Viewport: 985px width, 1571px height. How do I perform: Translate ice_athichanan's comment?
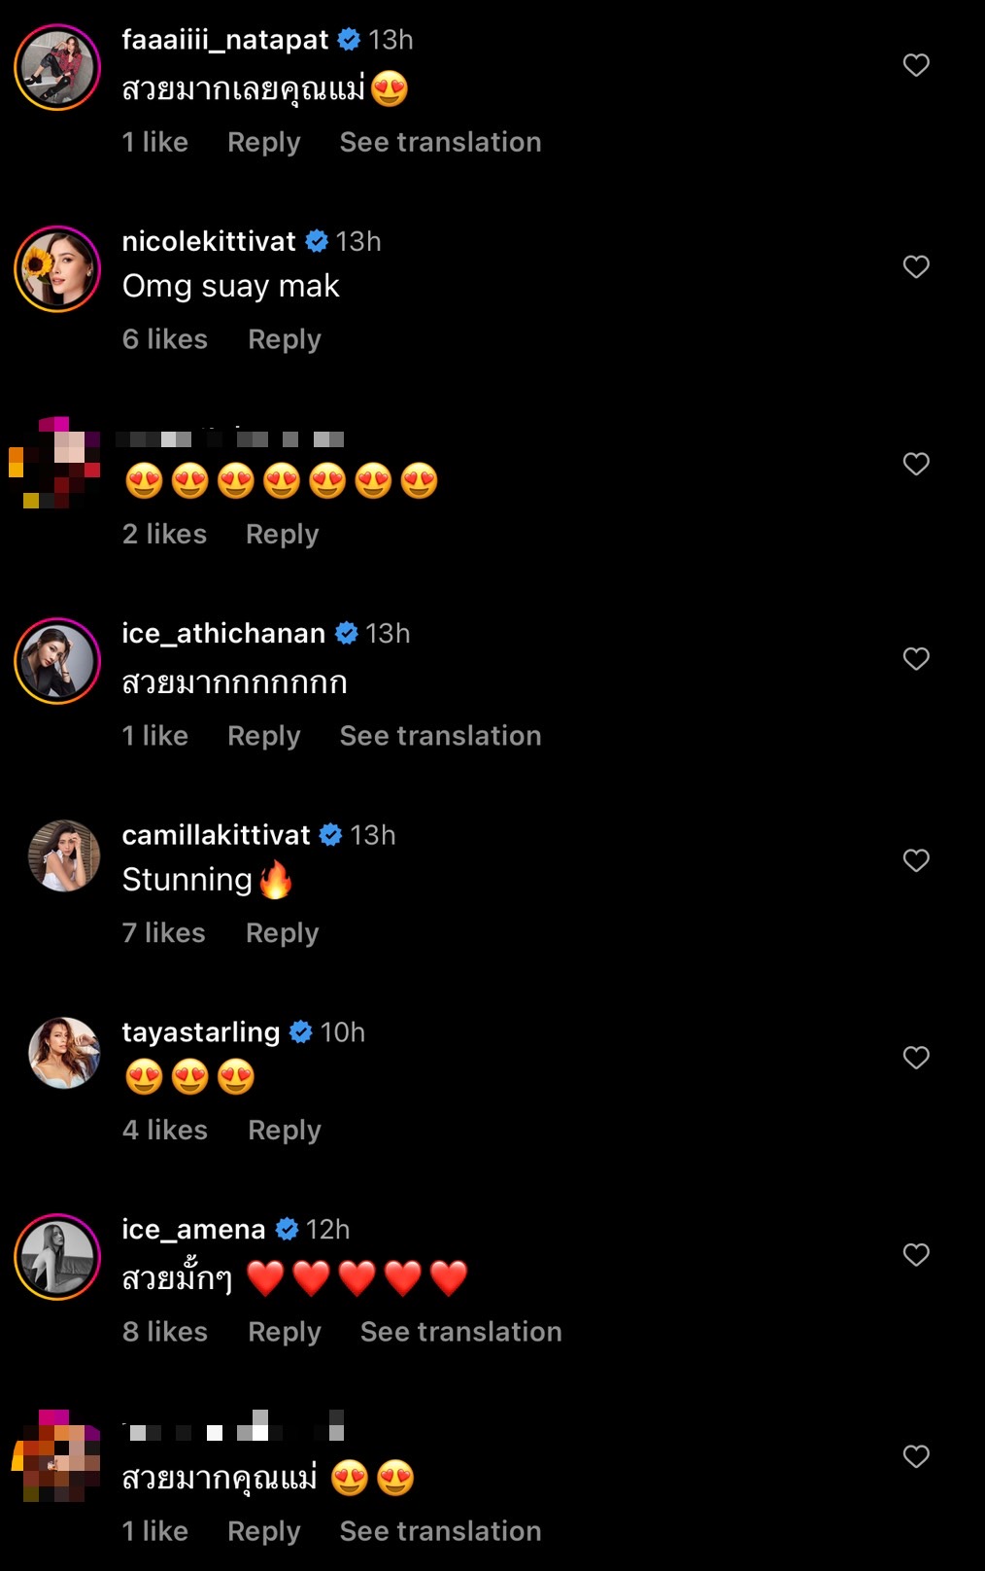(x=440, y=736)
